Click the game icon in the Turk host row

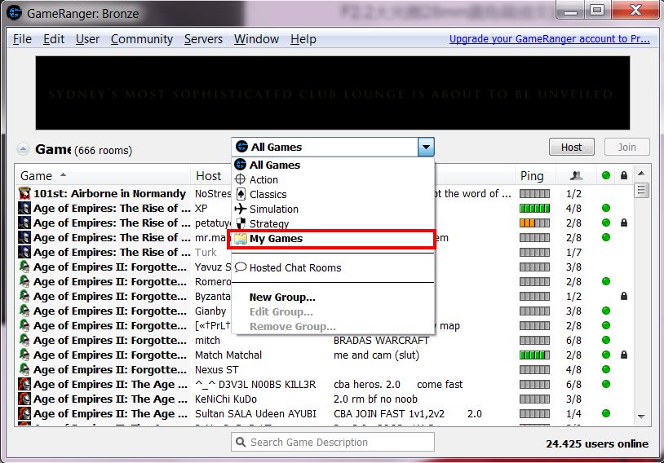click(24, 252)
